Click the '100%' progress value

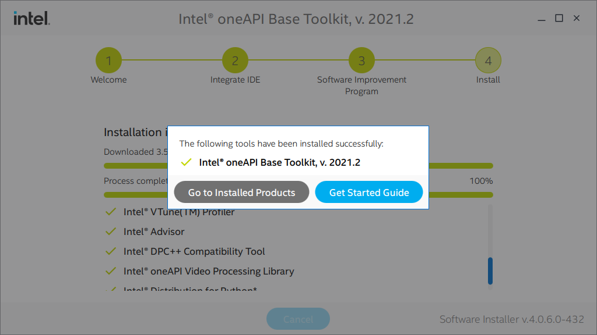(481, 181)
